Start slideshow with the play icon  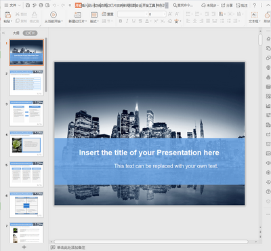click(54, 15)
